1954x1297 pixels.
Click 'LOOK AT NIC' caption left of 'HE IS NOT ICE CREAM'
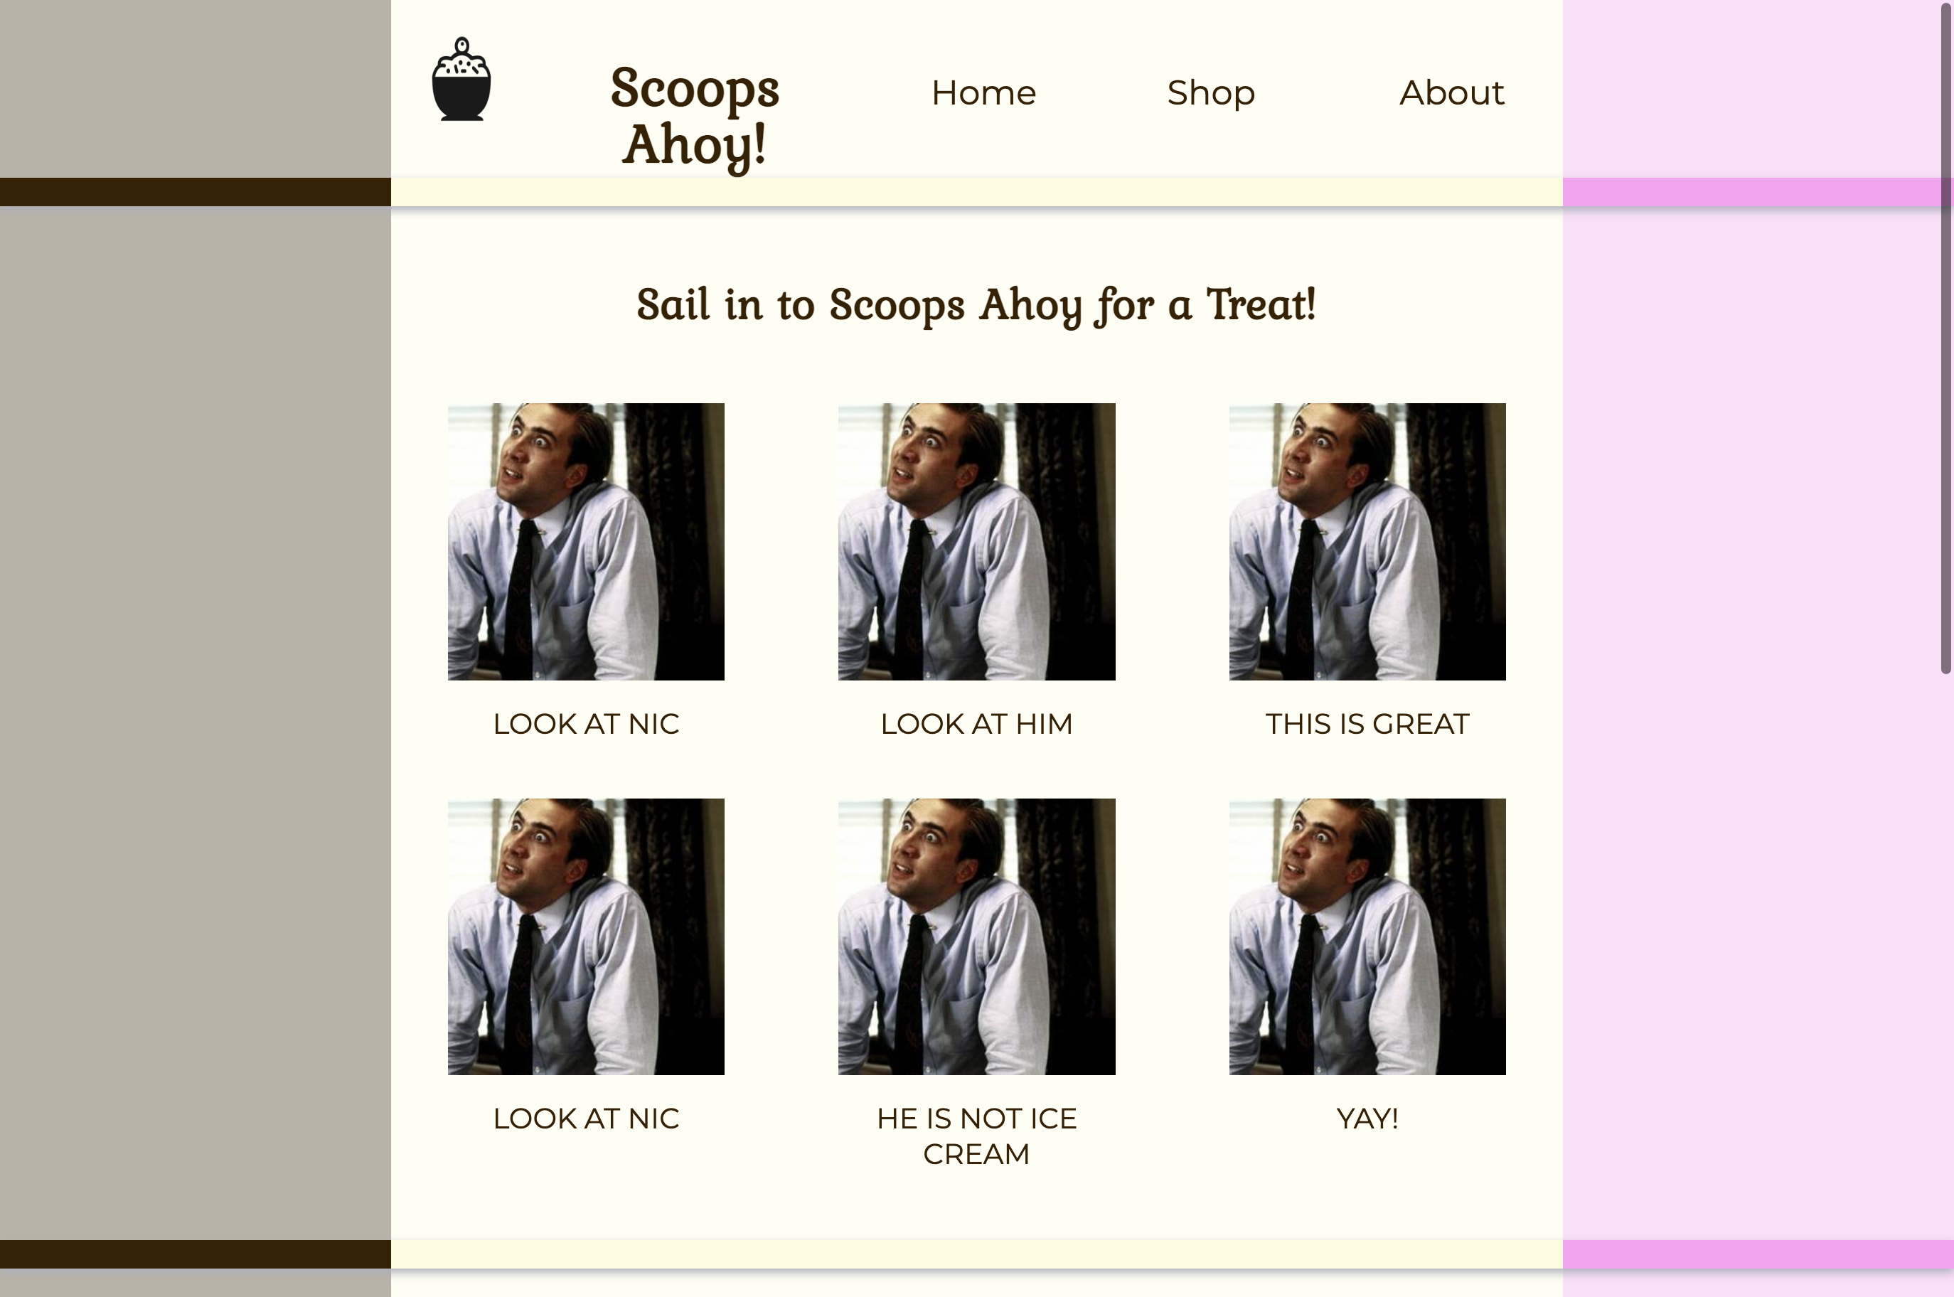(585, 1119)
